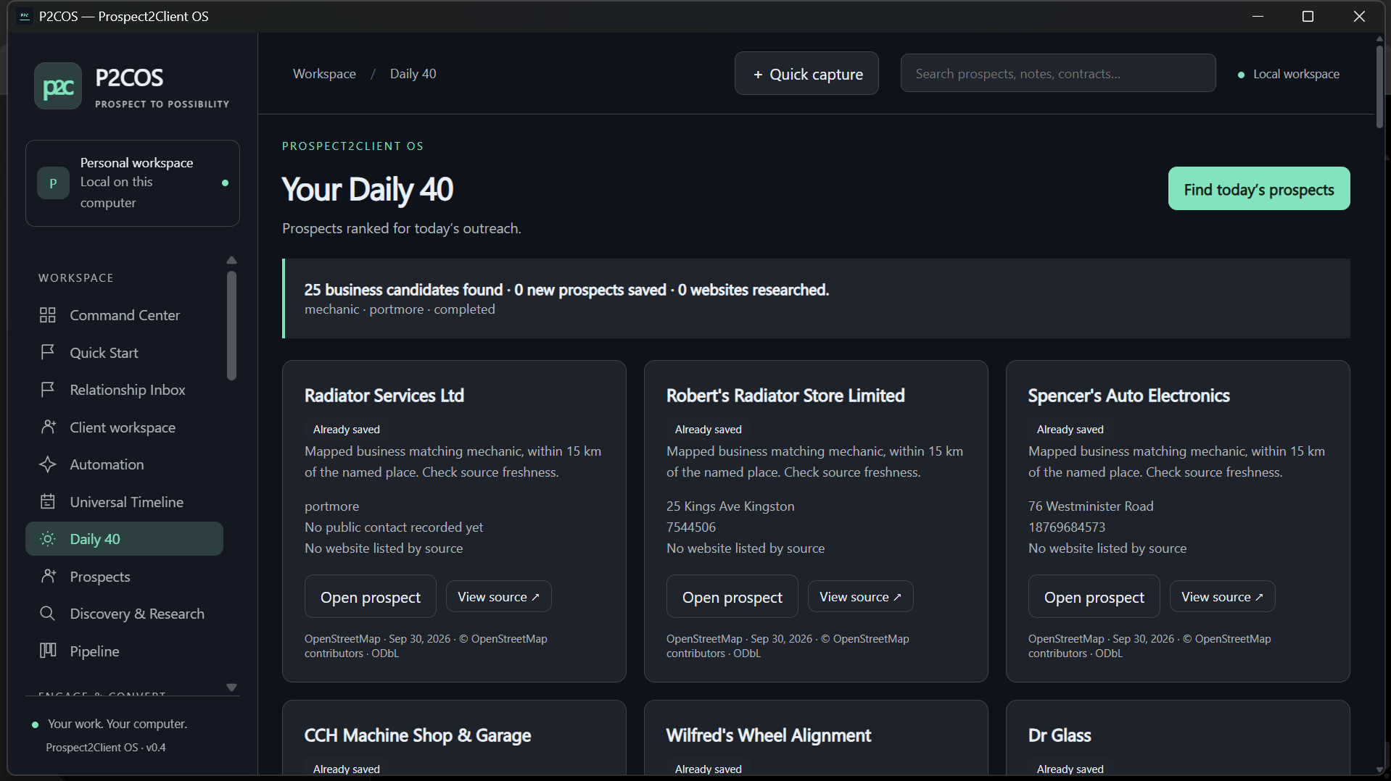This screenshot has width=1391, height=781.
Task: Open the Quick capture dialog
Action: pyautogui.click(x=806, y=74)
